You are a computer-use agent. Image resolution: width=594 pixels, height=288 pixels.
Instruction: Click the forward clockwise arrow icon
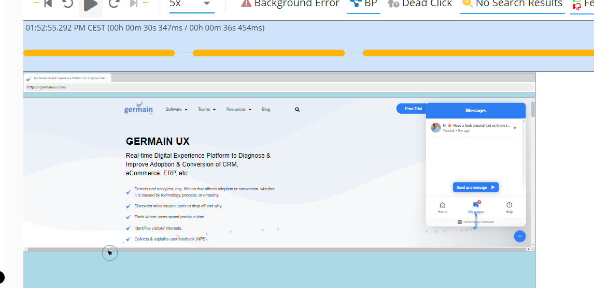(x=114, y=4)
